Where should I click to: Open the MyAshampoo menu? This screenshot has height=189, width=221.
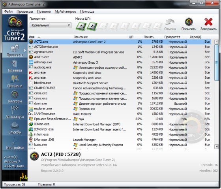pos(65,11)
